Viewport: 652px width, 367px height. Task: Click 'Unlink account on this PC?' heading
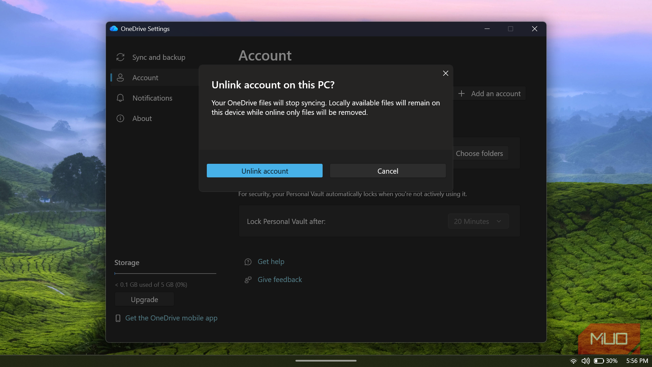tap(273, 85)
